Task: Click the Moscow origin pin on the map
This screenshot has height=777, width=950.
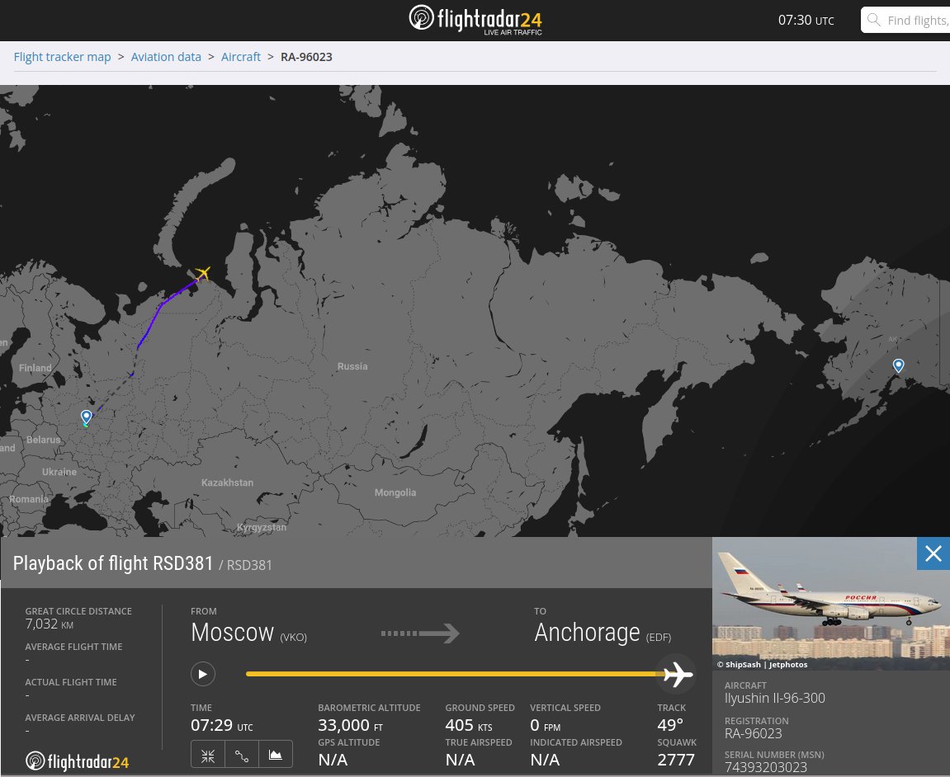Action: coord(87,417)
